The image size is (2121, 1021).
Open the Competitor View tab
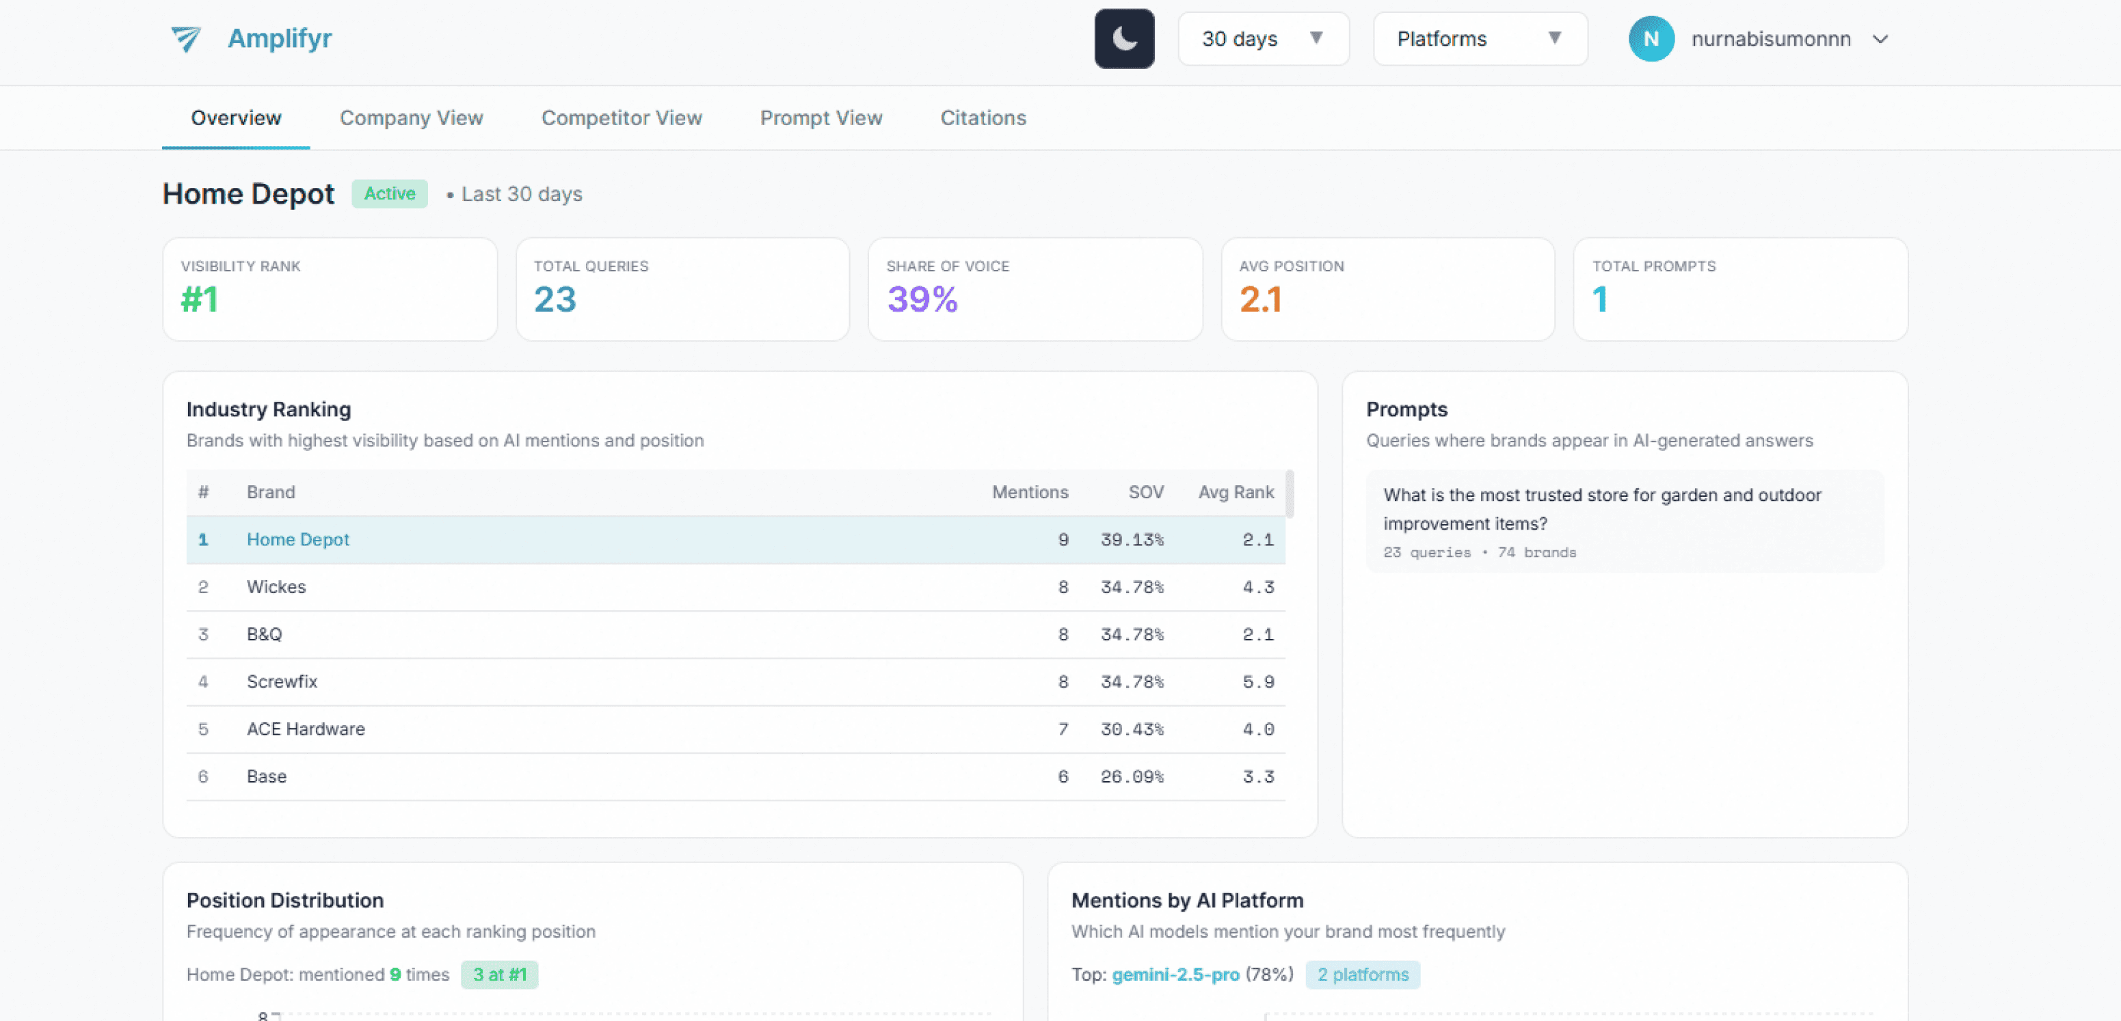click(621, 118)
